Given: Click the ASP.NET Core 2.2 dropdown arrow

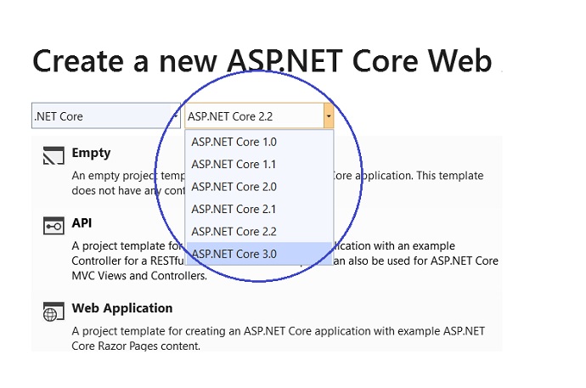Looking at the screenshot, I should click(x=329, y=115).
